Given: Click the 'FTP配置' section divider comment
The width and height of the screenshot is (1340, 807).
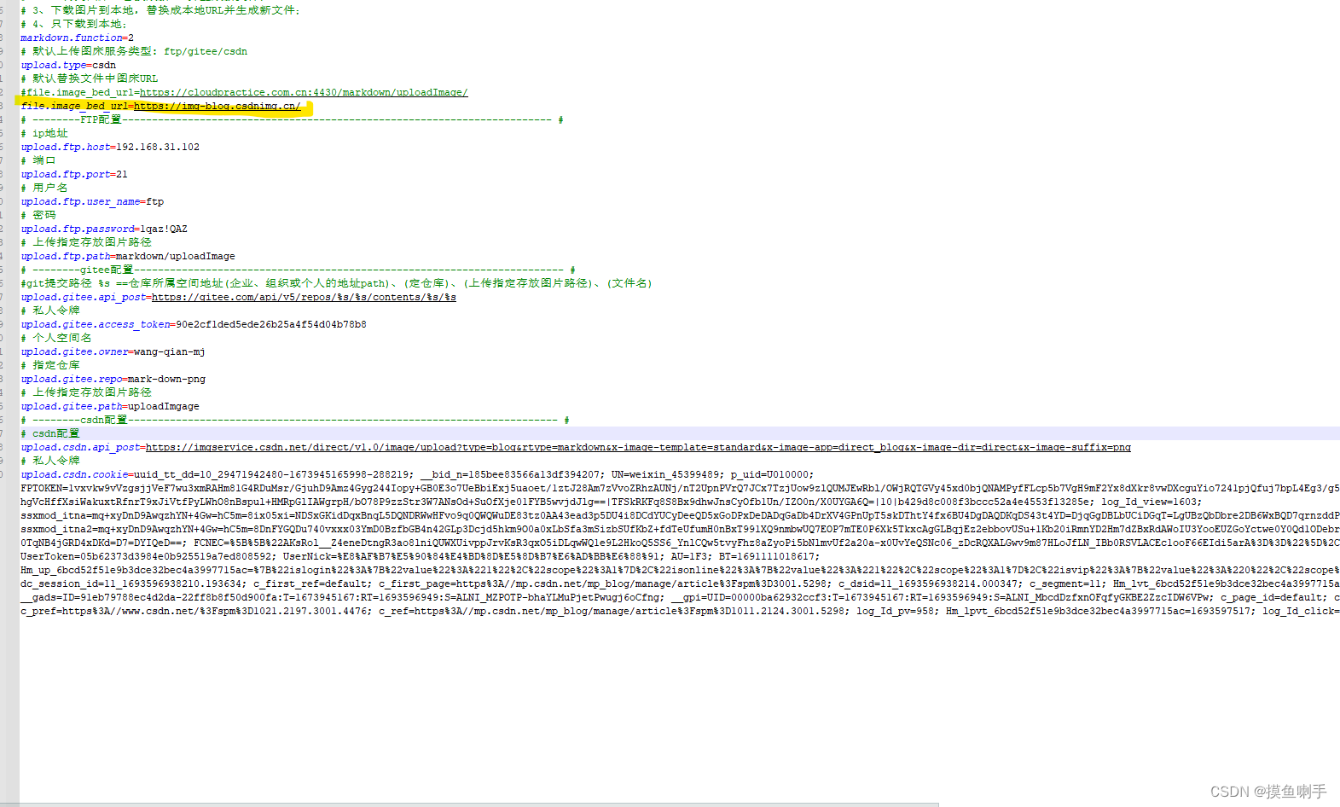Looking at the screenshot, I should (x=292, y=119).
